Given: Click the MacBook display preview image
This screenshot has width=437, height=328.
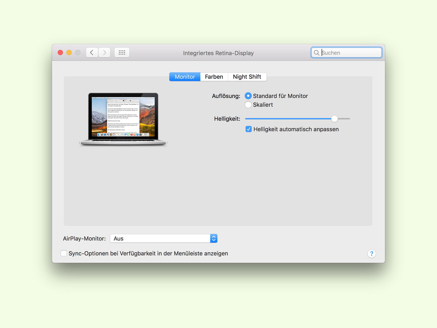Looking at the screenshot, I should point(123,119).
